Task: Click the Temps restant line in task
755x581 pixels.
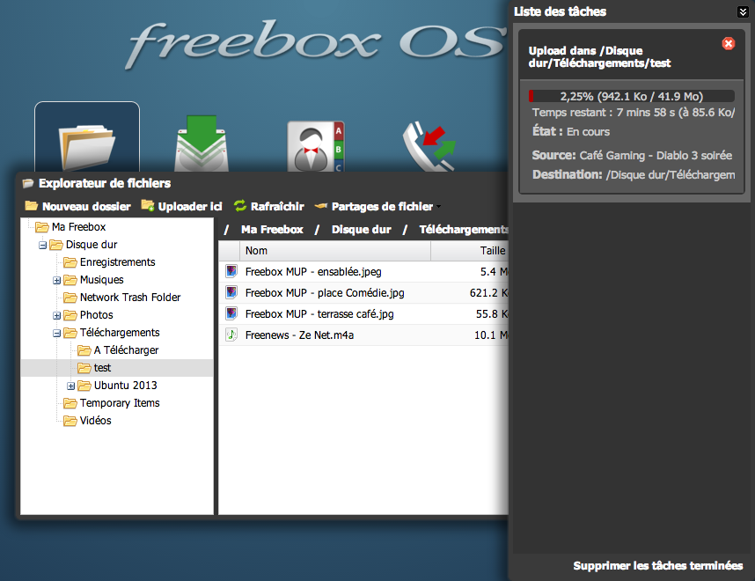Action: (634, 113)
